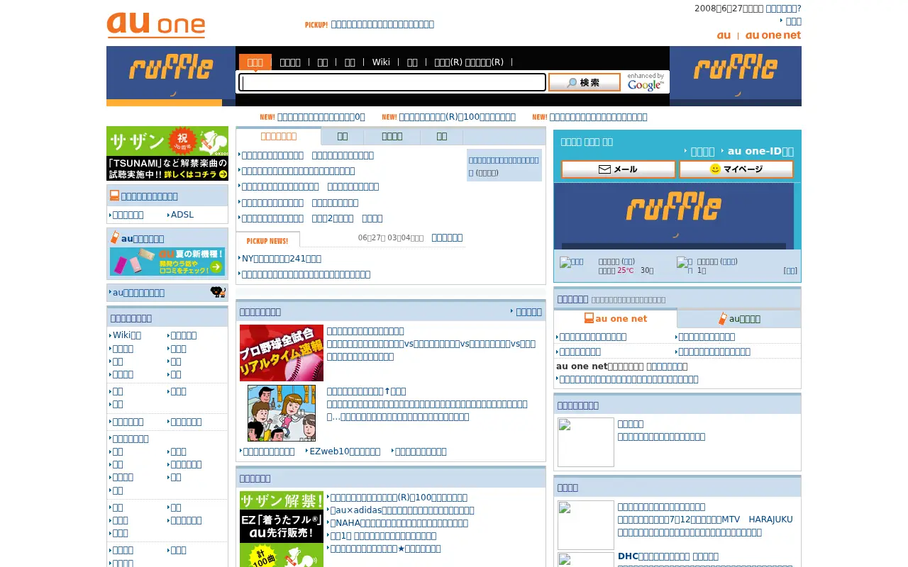Open the au link in top right
The image size is (908, 567).
coord(724,35)
